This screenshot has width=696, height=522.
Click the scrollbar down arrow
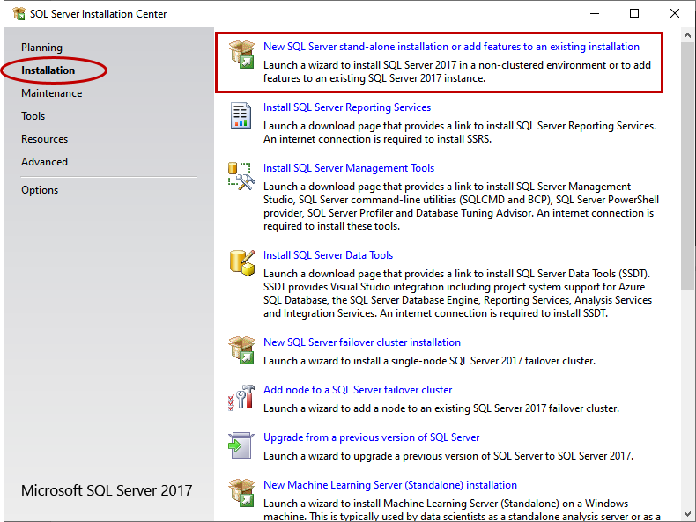[687, 514]
